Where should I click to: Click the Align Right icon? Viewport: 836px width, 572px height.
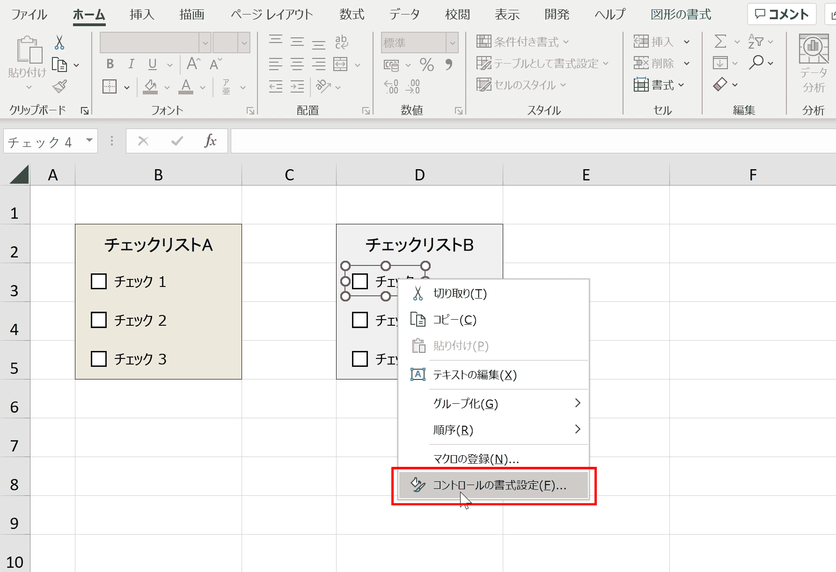319,64
